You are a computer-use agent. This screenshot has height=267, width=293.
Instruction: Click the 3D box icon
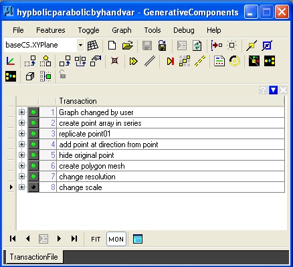30,76
